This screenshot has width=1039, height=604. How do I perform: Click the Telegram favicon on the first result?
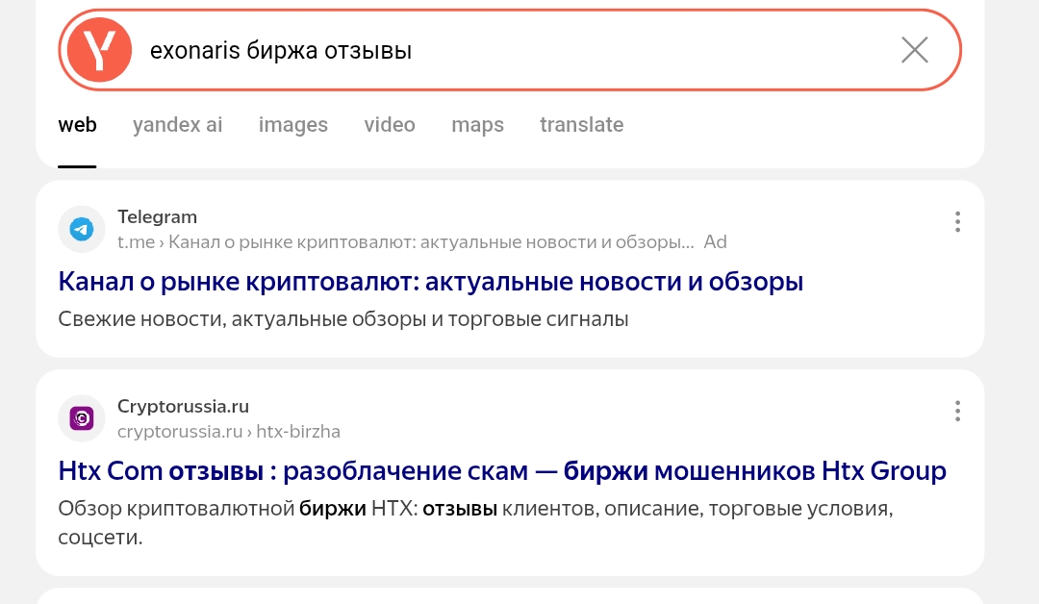tap(82, 229)
